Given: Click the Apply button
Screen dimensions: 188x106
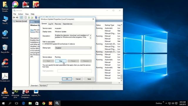Looking at the screenshot, I should (89, 79).
